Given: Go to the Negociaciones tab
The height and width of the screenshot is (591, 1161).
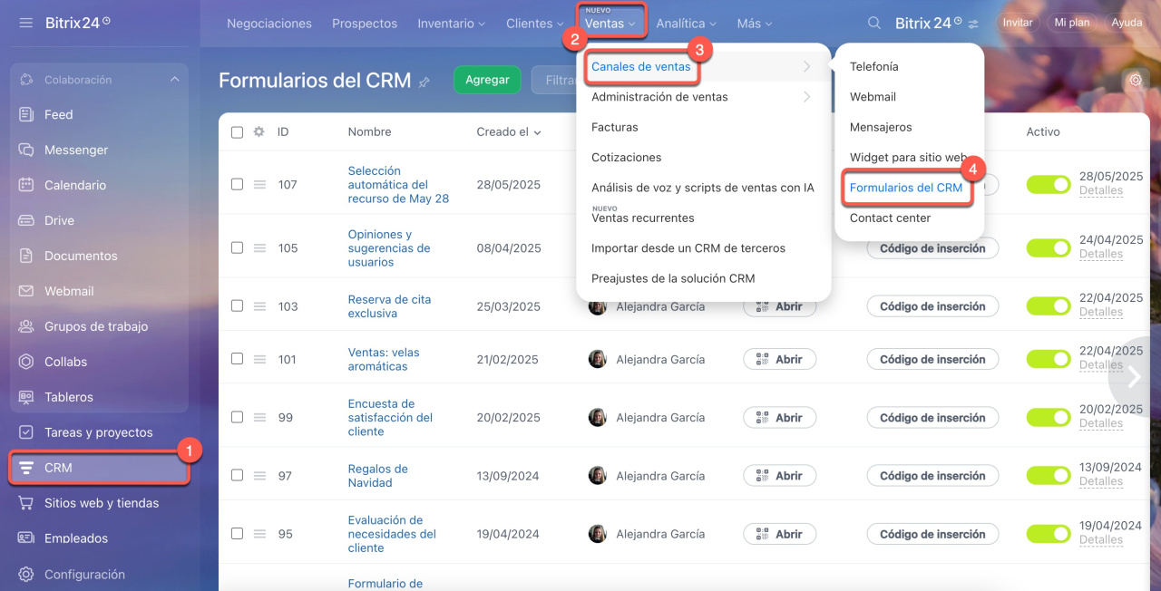Looking at the screenshot, I should (x=269, y=24).
